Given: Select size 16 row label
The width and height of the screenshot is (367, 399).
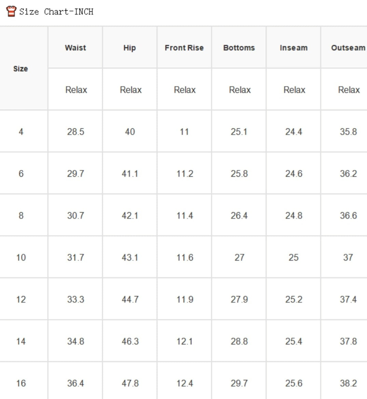Looking at the screenshot, I should [21, 383].
